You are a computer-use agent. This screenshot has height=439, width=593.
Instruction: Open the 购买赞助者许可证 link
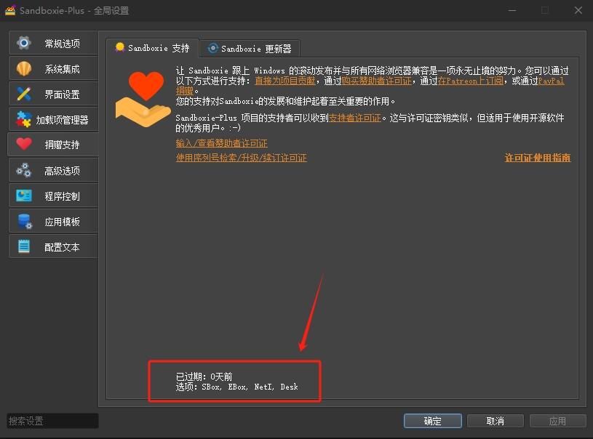(x=376, y=81)
